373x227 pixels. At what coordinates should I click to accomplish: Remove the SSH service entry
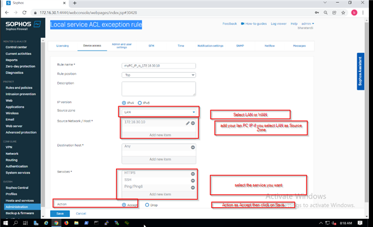click(193, 181)
